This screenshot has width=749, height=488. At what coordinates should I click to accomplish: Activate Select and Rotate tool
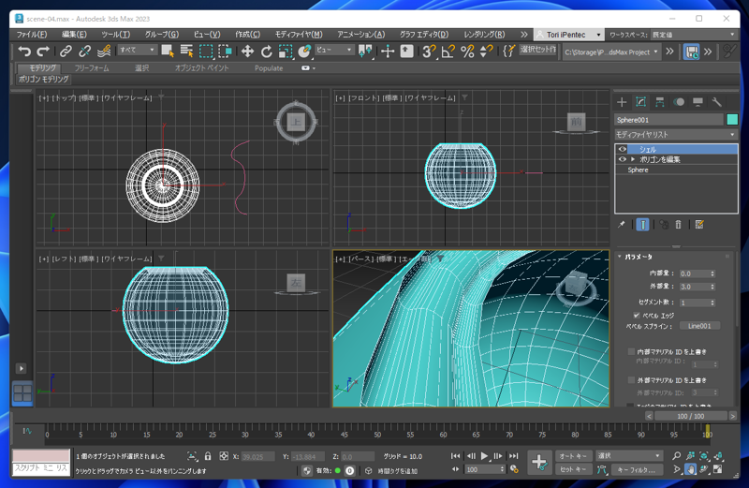pos(267,51)
